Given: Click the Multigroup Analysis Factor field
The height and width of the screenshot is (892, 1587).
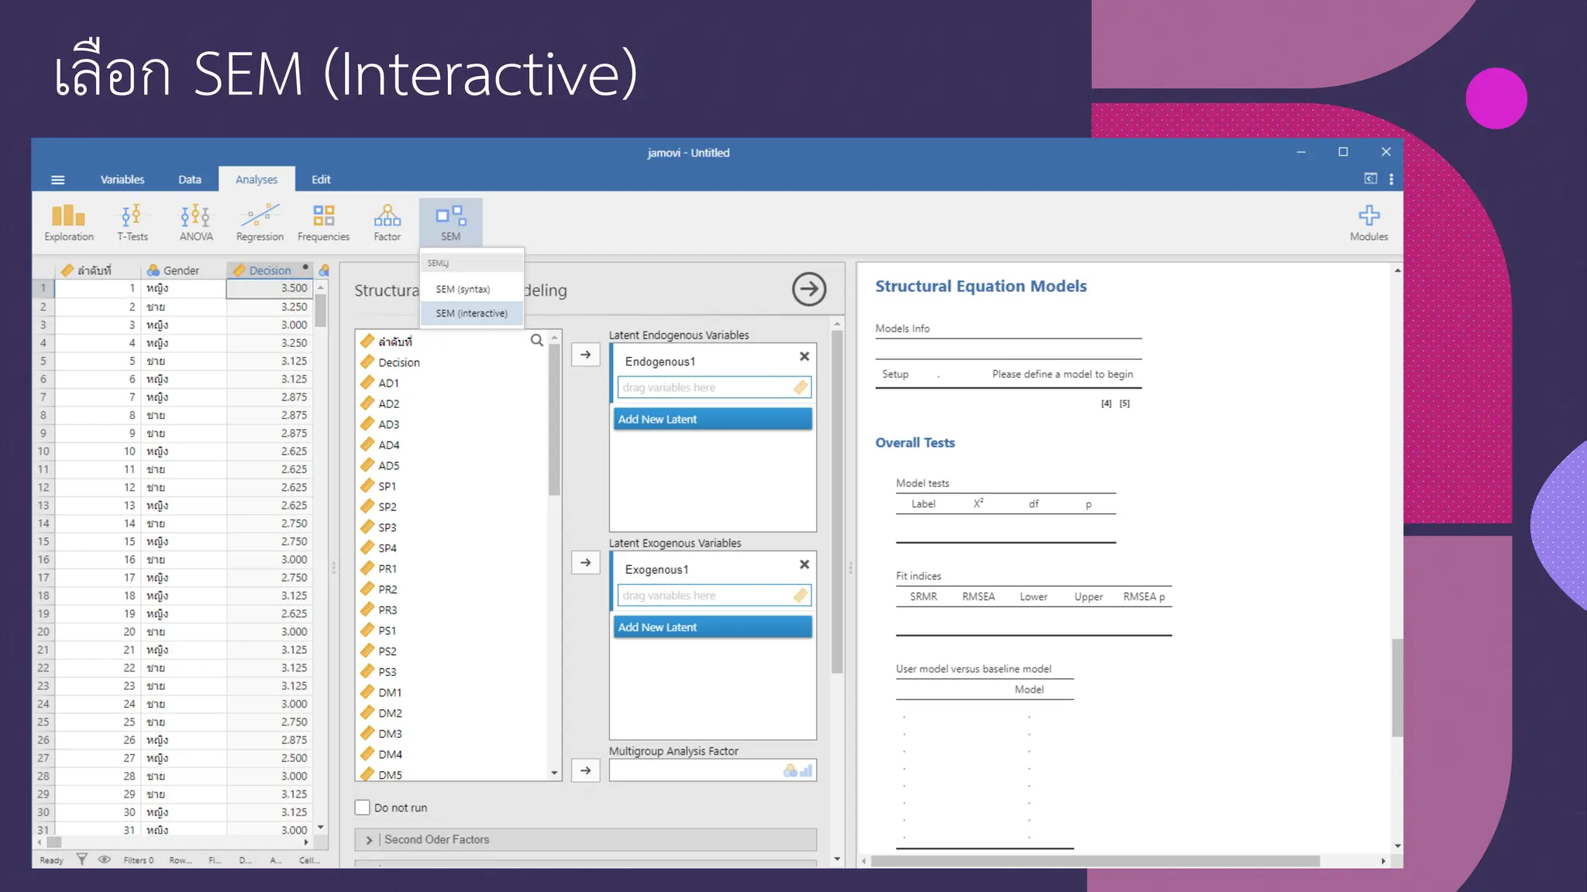Looking at the screenshot, I should click(697, 770).
